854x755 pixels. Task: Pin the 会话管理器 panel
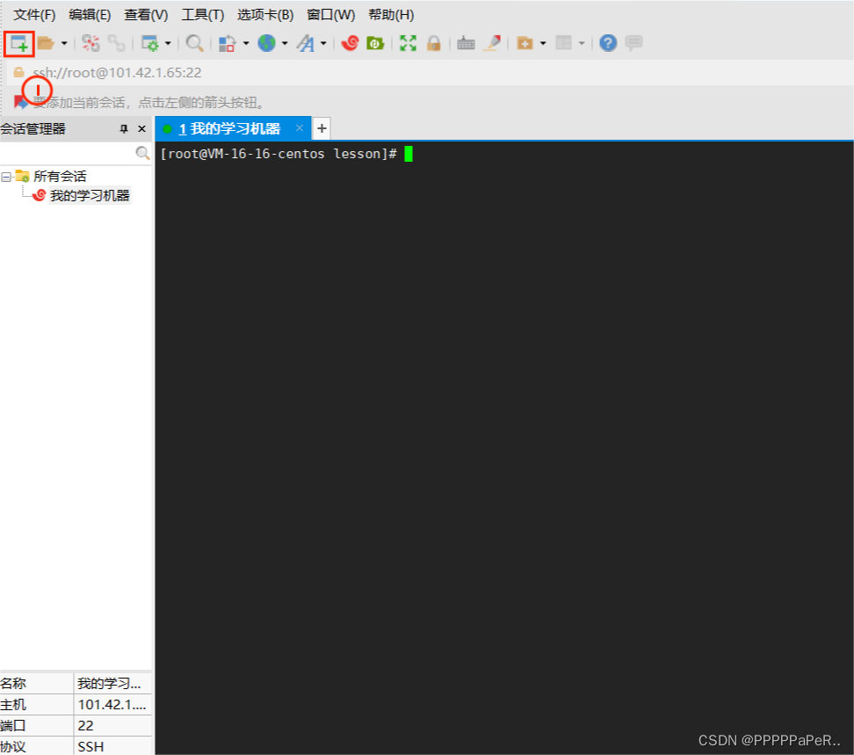(x=124, y=129)
